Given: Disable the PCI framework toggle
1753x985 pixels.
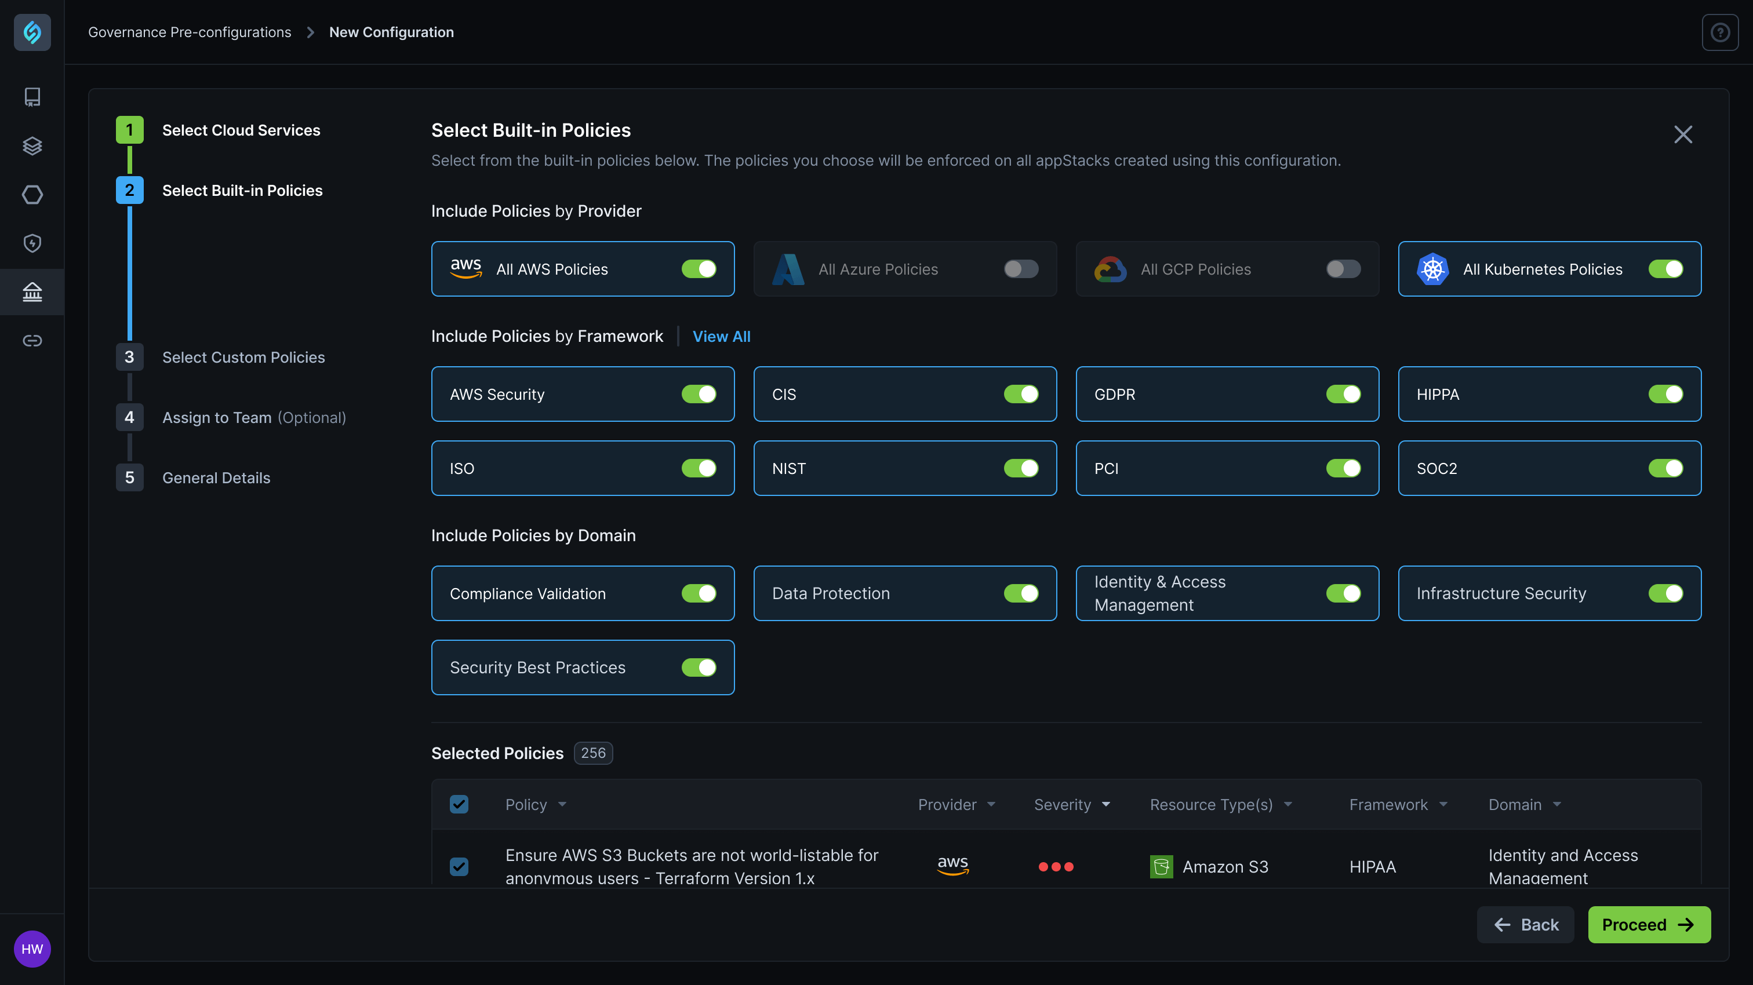Looking at the screenshot, I should 1343,468.
